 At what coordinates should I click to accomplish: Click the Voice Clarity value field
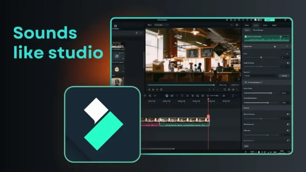tap(285, 93)
